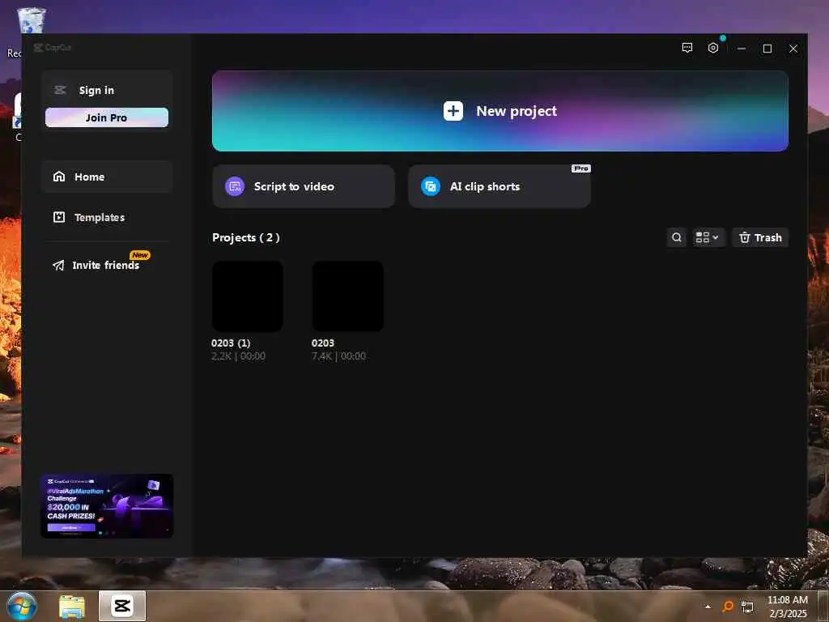The height and width of the screenshot is (622, 829).
Task: Show hidden system tray icons
Action: (x=708, y=607)
